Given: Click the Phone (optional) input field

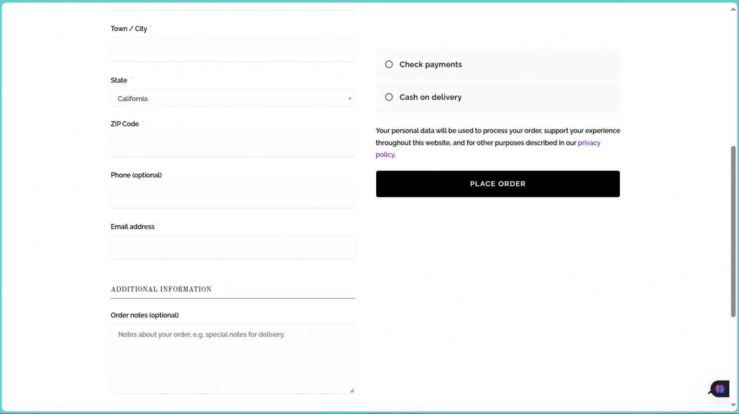Looking at the screenshot, I should coord(232,196).
